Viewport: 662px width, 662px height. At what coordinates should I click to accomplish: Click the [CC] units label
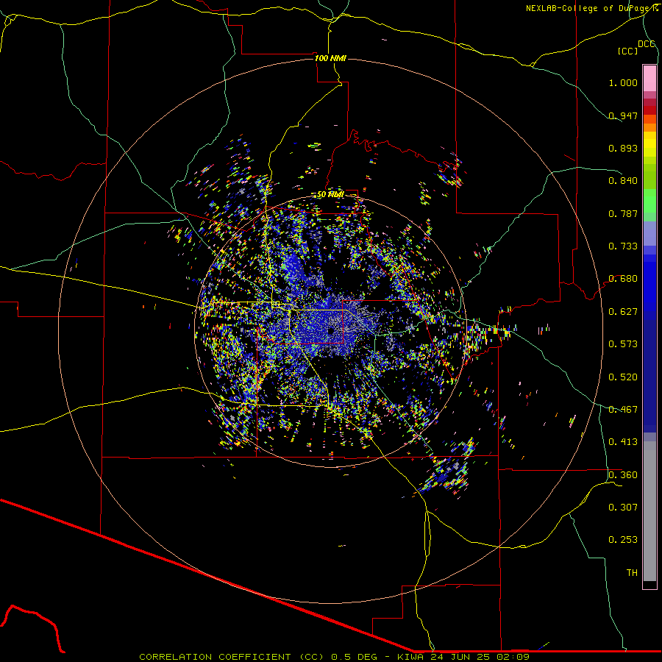click(627, 51)
